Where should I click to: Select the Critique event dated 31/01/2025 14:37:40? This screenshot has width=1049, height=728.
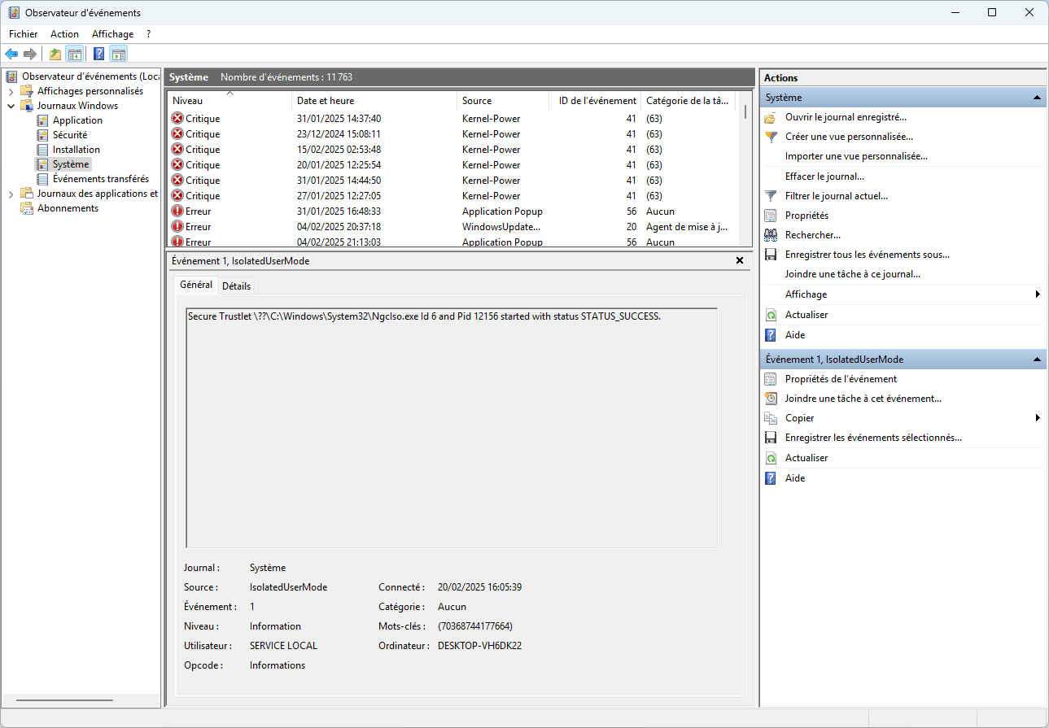(x=452, y=119)
